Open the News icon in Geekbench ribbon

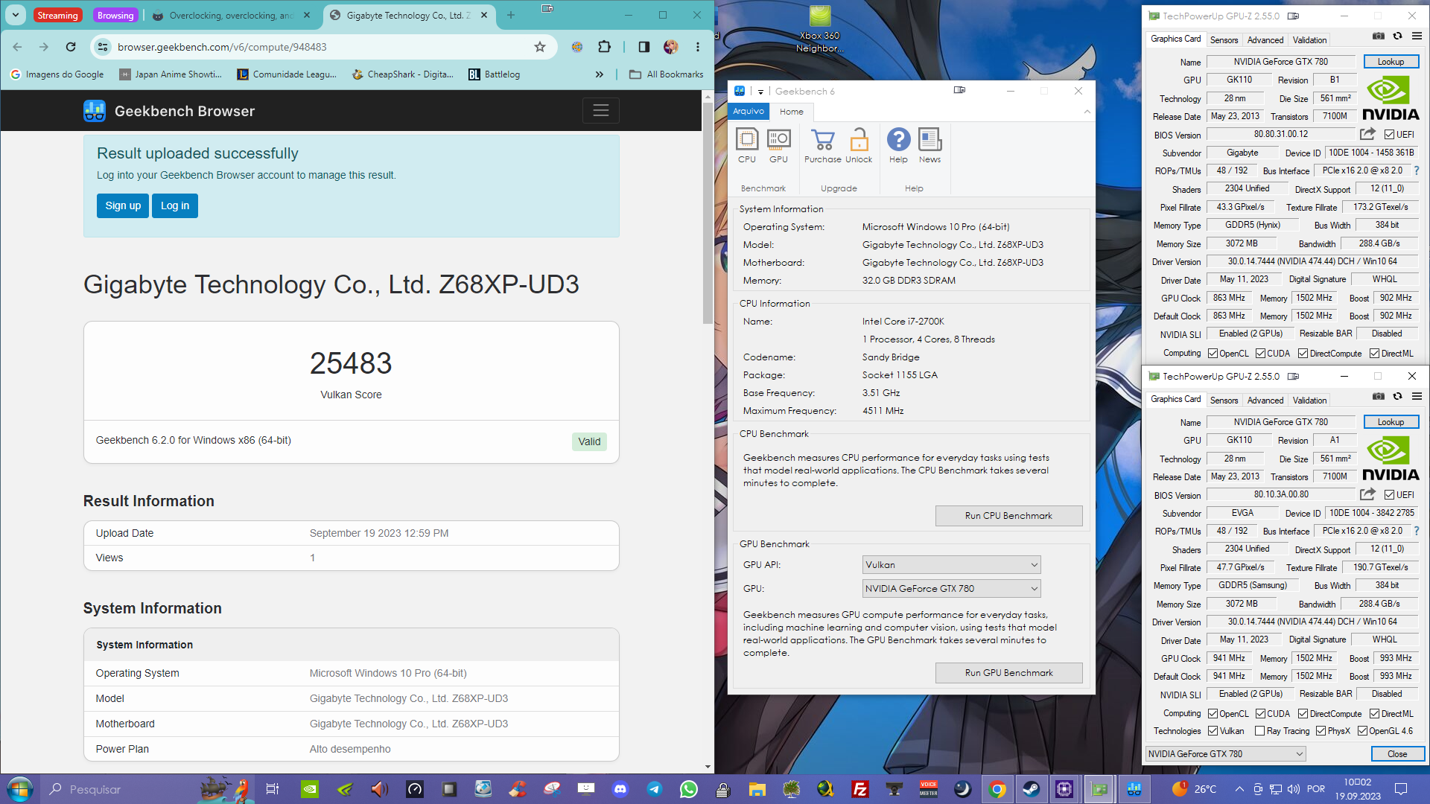pos(929,145)
